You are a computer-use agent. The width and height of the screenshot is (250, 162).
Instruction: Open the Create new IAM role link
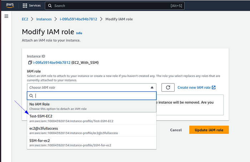pos(196,87)
